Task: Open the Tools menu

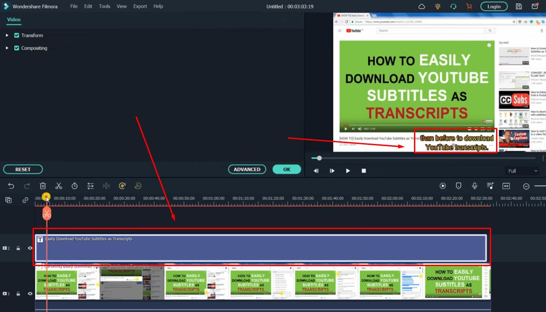Action: 104,6
